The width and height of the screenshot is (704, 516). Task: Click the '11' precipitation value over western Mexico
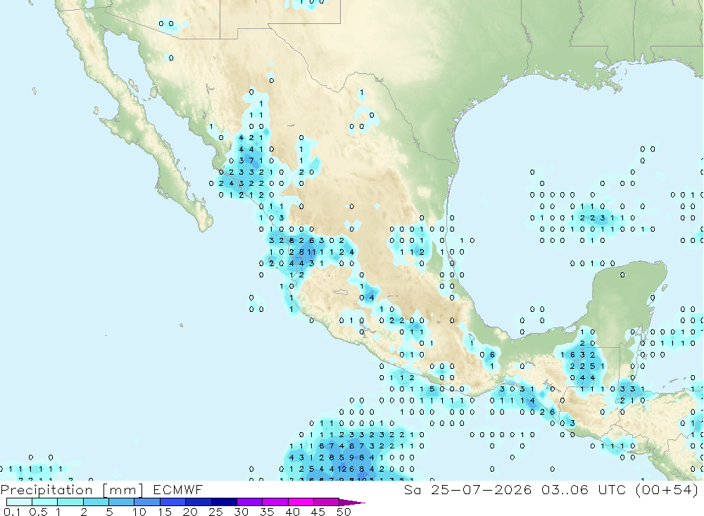point(311,252)
